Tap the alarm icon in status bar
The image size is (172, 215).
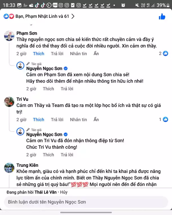(x=123, y=5)
